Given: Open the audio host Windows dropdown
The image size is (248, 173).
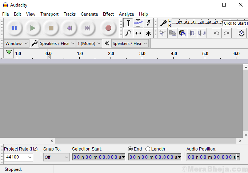Looking at the screenshot, I should tap(17, 44).
